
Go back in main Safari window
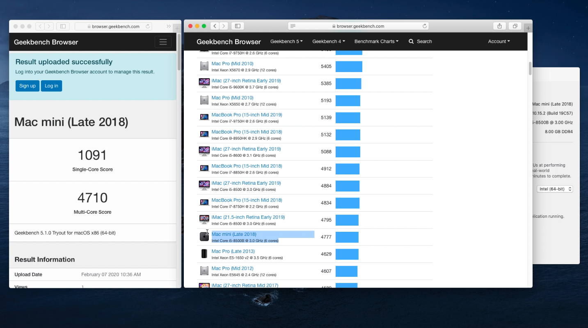coord(215,26)
